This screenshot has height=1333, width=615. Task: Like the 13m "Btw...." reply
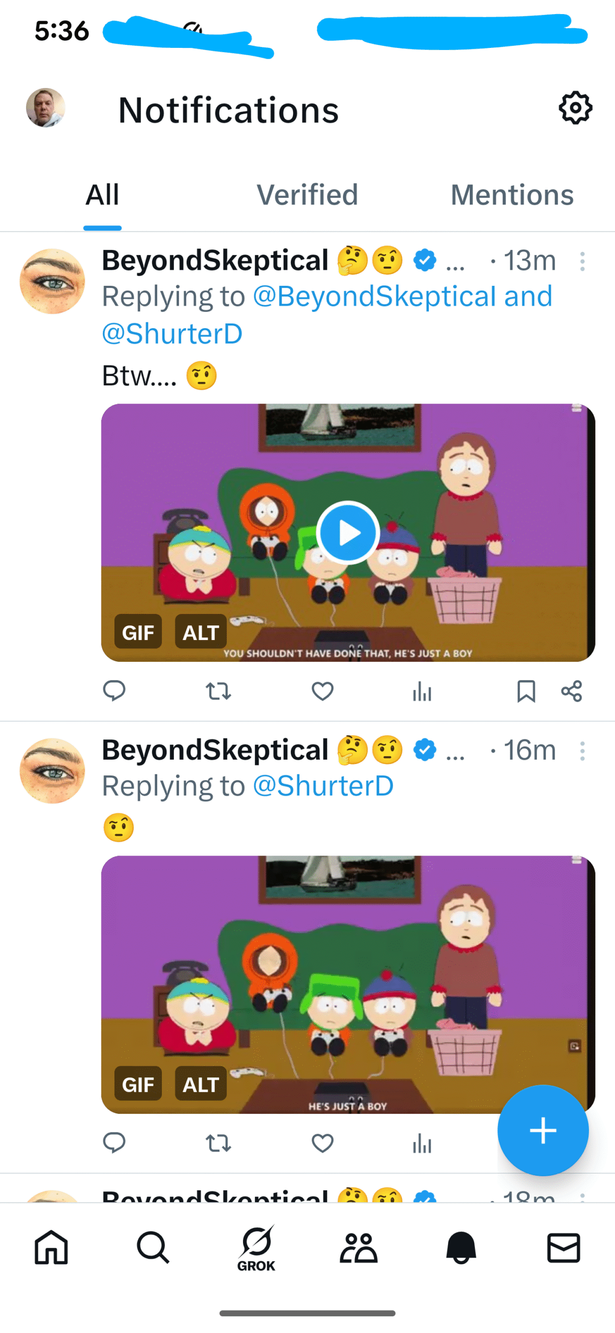pyautogui.click(x=323, y=691)
